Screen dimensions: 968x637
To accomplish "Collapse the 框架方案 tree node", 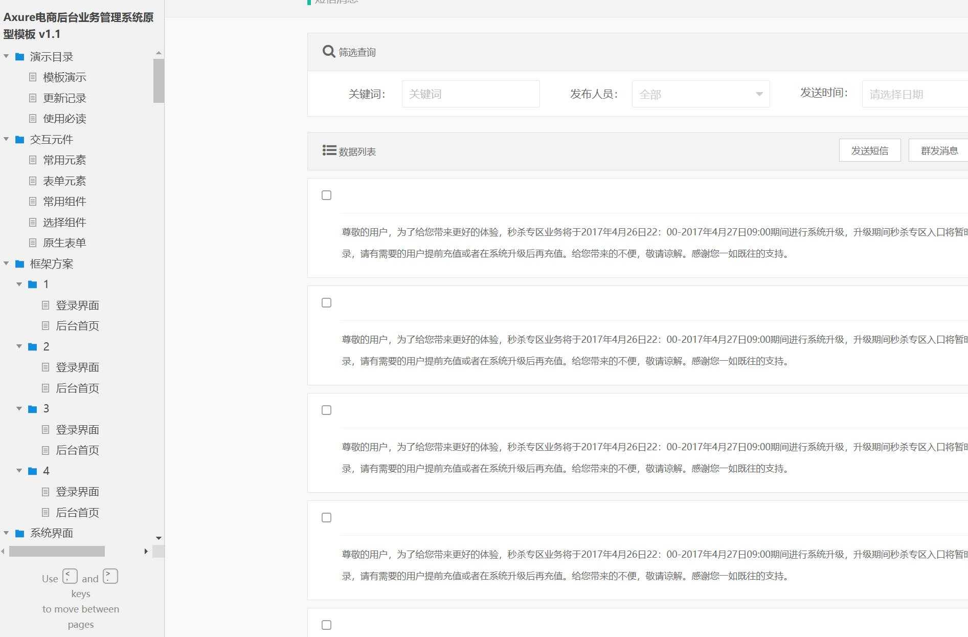I will point(6,263).
